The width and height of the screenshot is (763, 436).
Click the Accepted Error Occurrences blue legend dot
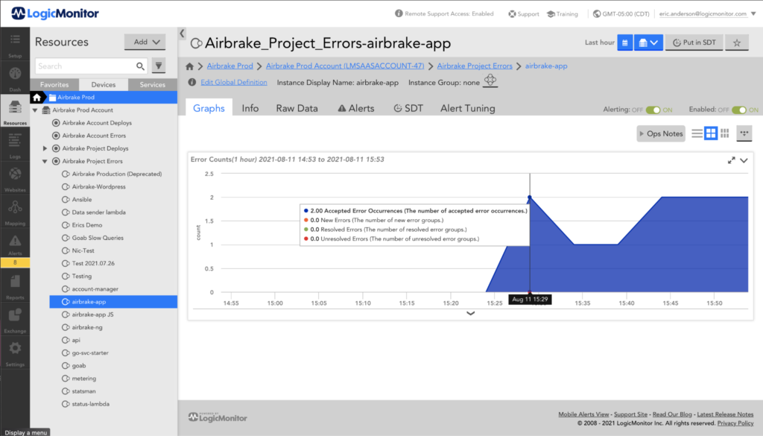click(305, 211)
